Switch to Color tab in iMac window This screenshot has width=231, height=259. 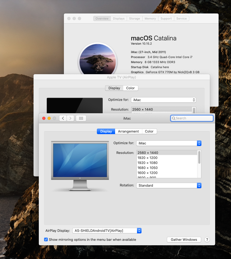(x=149, y=131)
